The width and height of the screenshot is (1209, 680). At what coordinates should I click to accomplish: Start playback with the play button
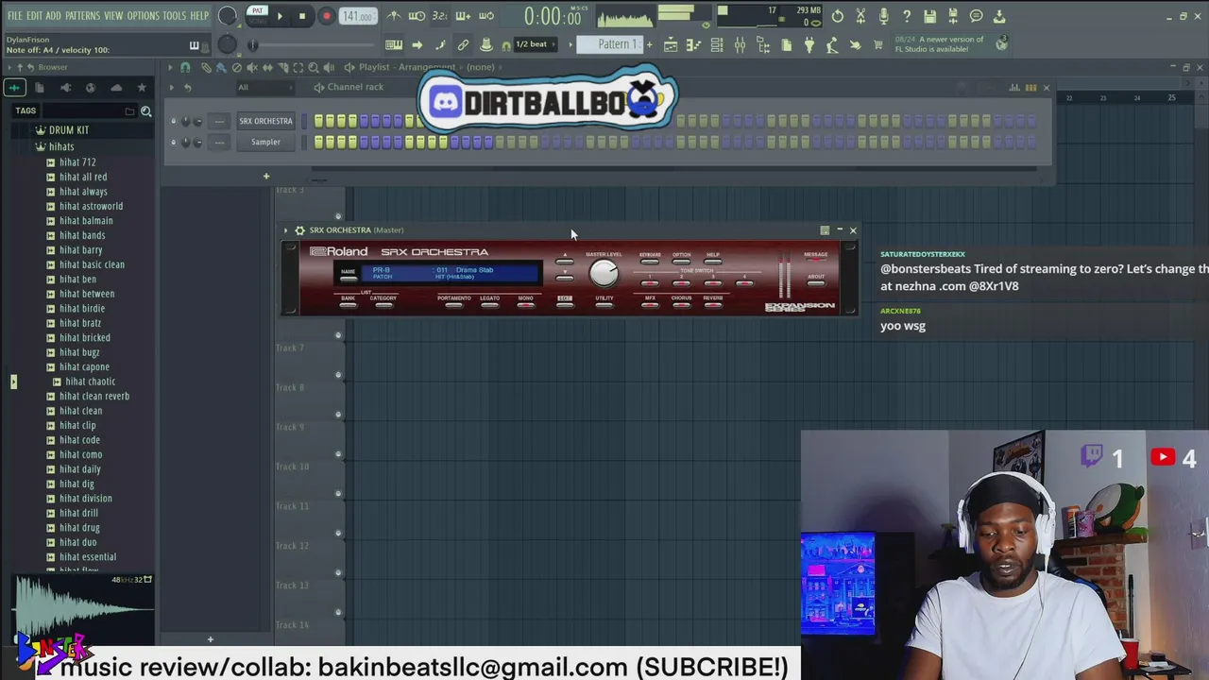(280, 16)
